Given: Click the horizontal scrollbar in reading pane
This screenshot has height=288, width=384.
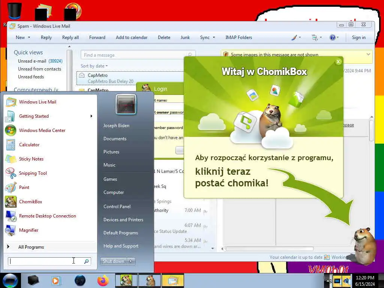Looking at the screenshot, I should pyautogui.click(x=269, y=249).
